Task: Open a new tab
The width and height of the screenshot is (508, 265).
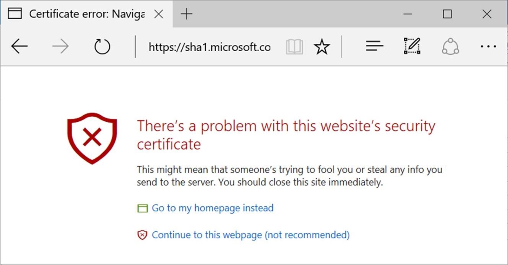Action: (x=186, y=13)
